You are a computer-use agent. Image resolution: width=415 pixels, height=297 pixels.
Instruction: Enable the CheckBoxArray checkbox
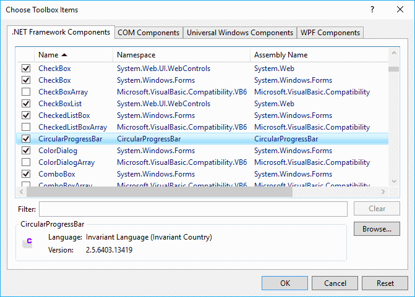[x=26, y=92]
